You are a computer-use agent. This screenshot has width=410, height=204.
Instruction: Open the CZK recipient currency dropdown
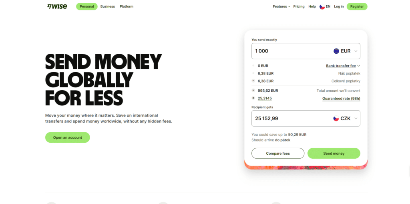346,119
